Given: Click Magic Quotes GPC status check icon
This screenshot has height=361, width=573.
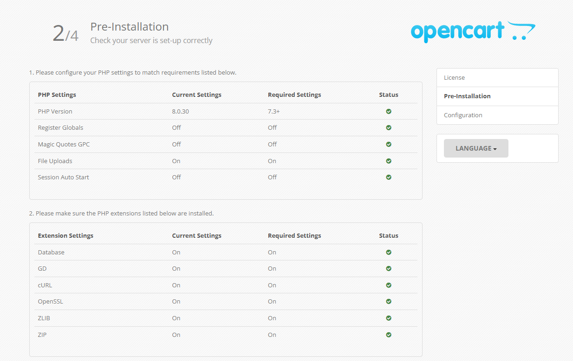Looking at the screenshot, I should (x=389, y=144).
